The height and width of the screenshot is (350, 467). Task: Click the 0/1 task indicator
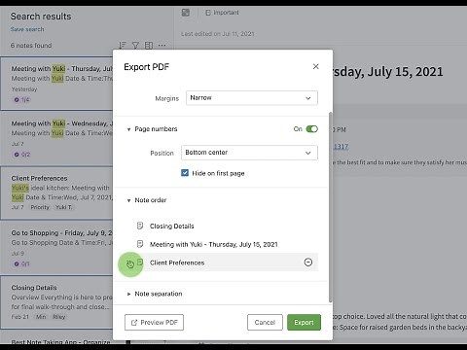pyautogui.click(x=21, y=263)
